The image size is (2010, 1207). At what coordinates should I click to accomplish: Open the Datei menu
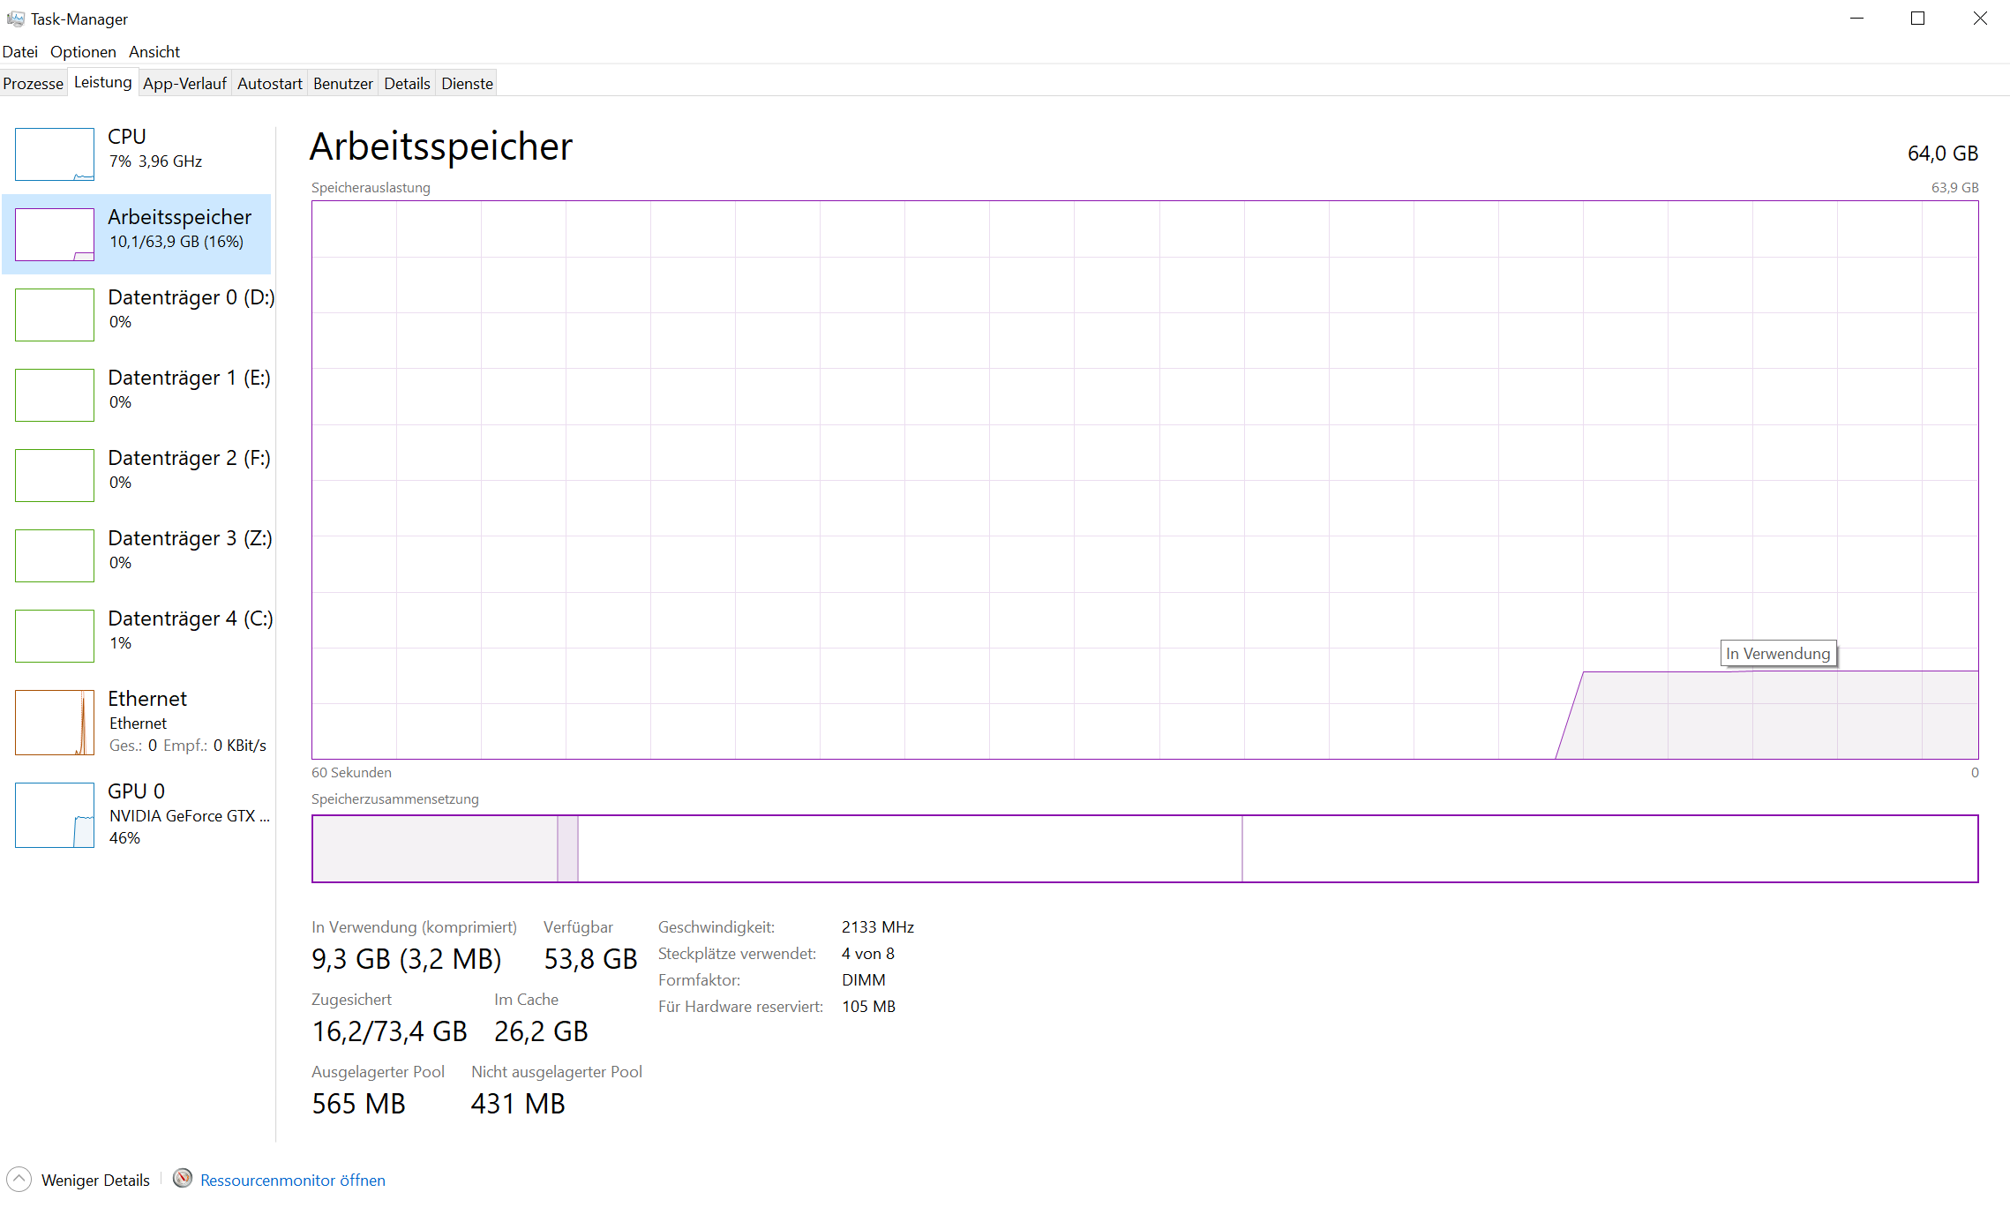pyautogui.click(x=19, y=52)
